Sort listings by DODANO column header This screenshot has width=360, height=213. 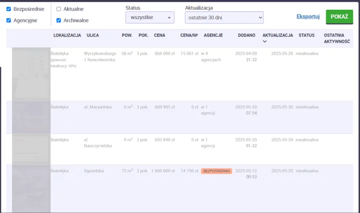[247, 35]
